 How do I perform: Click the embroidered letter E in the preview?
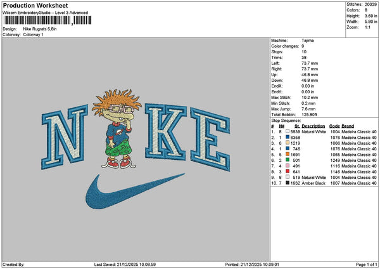(210, 140)
